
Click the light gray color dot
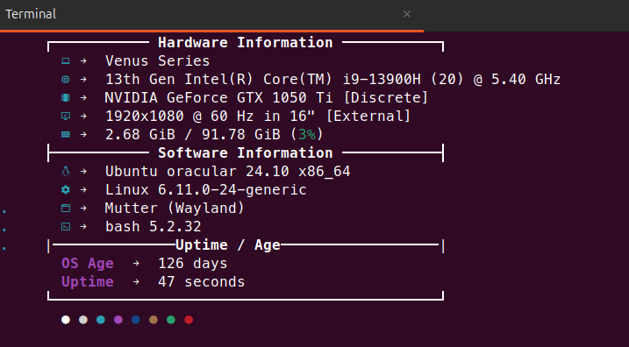(83, 320)
